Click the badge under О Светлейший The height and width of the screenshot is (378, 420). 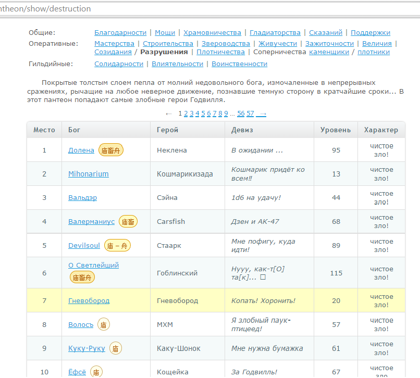(x=82, y=277)
